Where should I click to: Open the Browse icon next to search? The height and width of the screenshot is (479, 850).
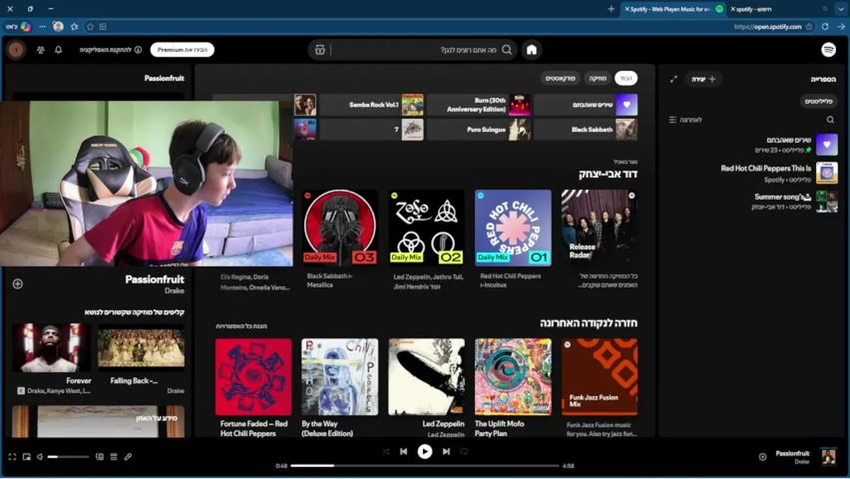tap(320, 50)
